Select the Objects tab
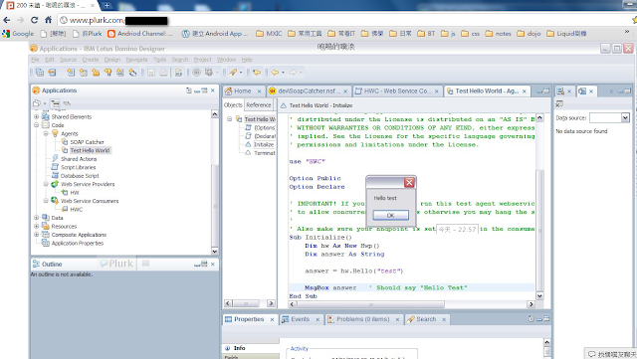637x359 pixels. (x=233, y=104)
